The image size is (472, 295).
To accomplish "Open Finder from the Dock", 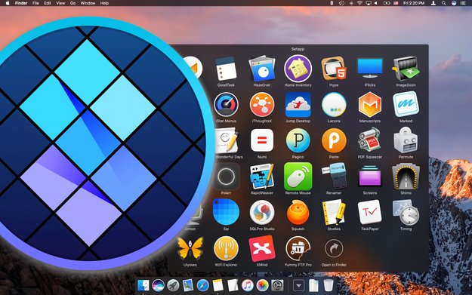I will [x=143, y=285].
